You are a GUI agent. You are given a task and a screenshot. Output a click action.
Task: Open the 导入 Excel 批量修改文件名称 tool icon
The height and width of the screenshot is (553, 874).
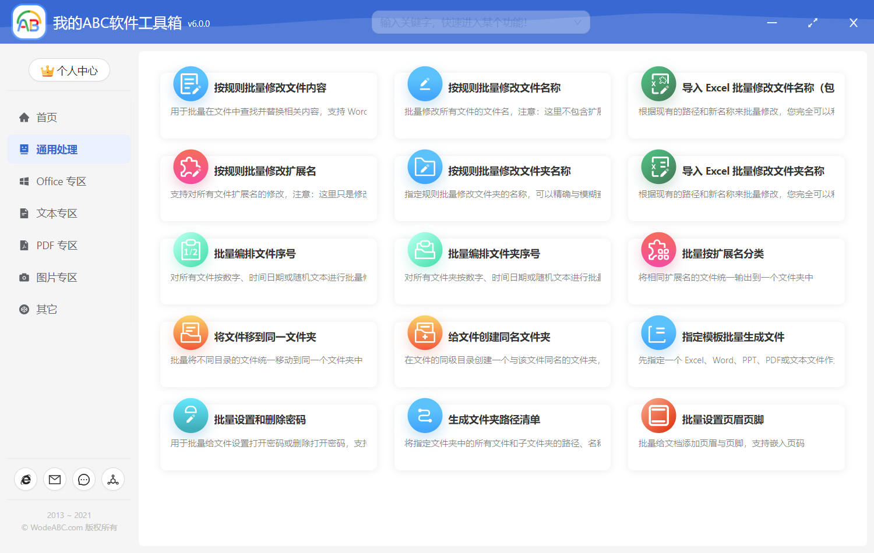(658, 84)
